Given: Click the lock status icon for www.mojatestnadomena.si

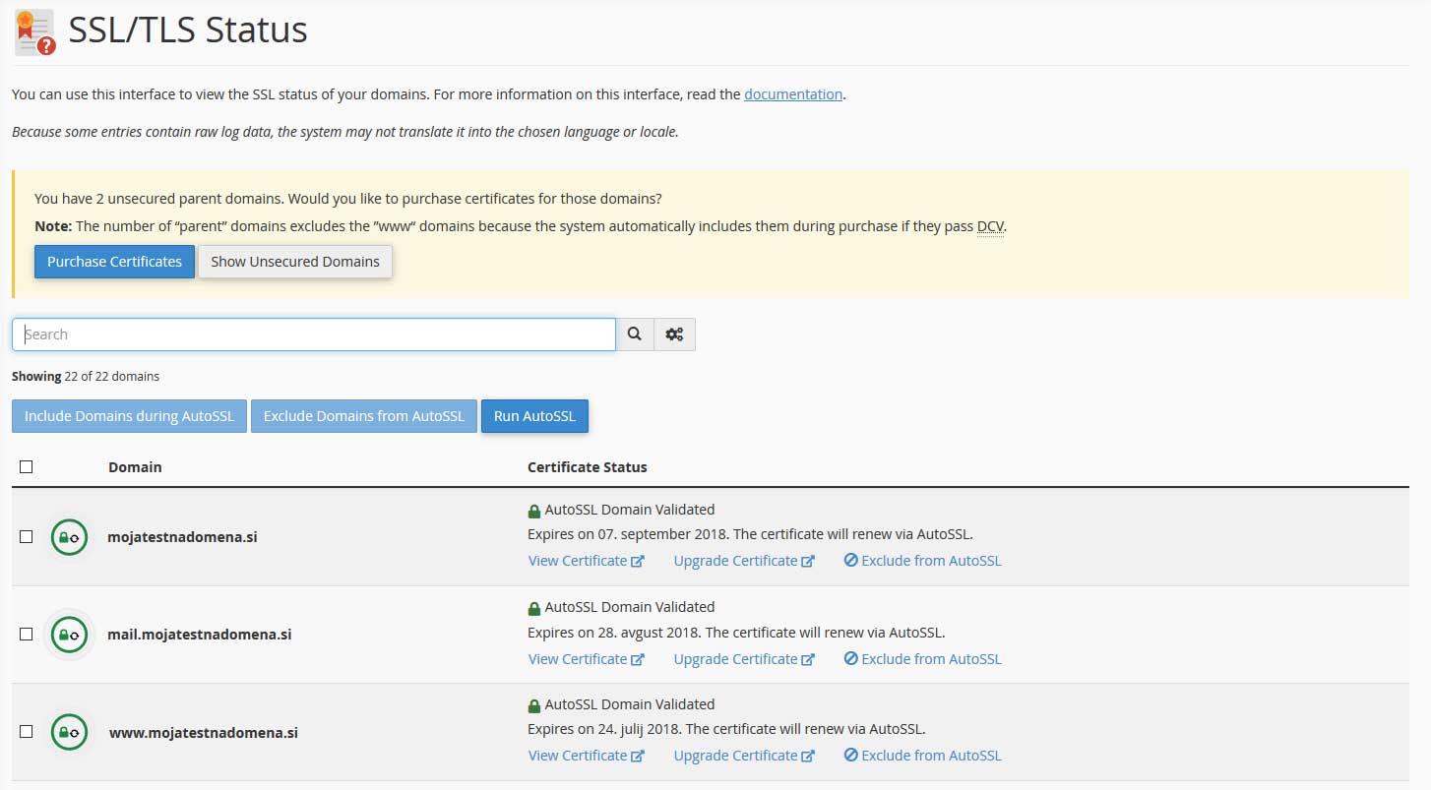Looking at the screenshot, I should tap(69, 732).
